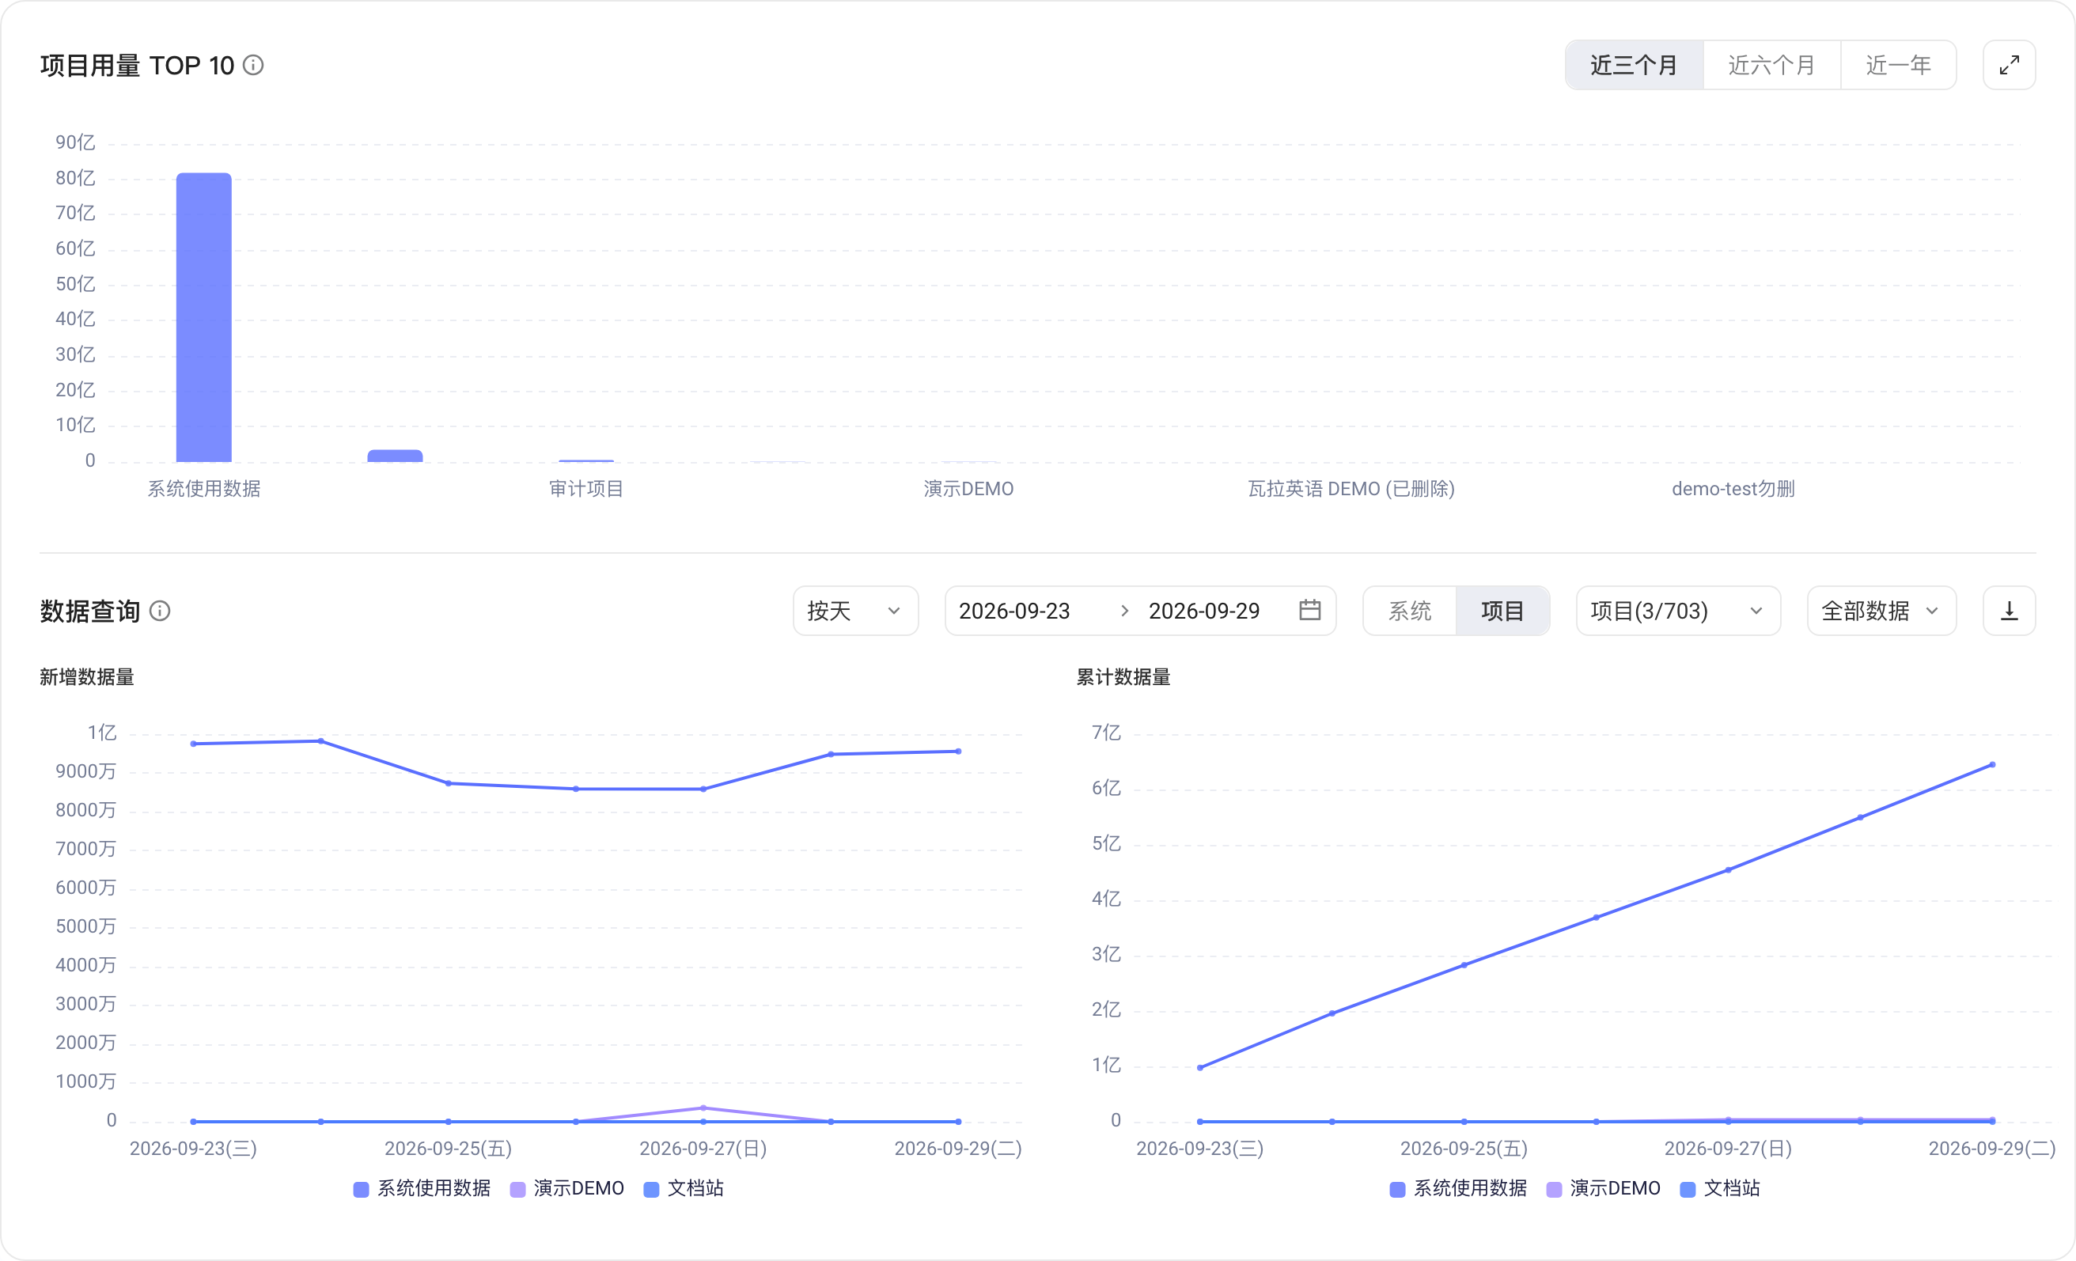Select the 项目 segment

(1502, 611)
